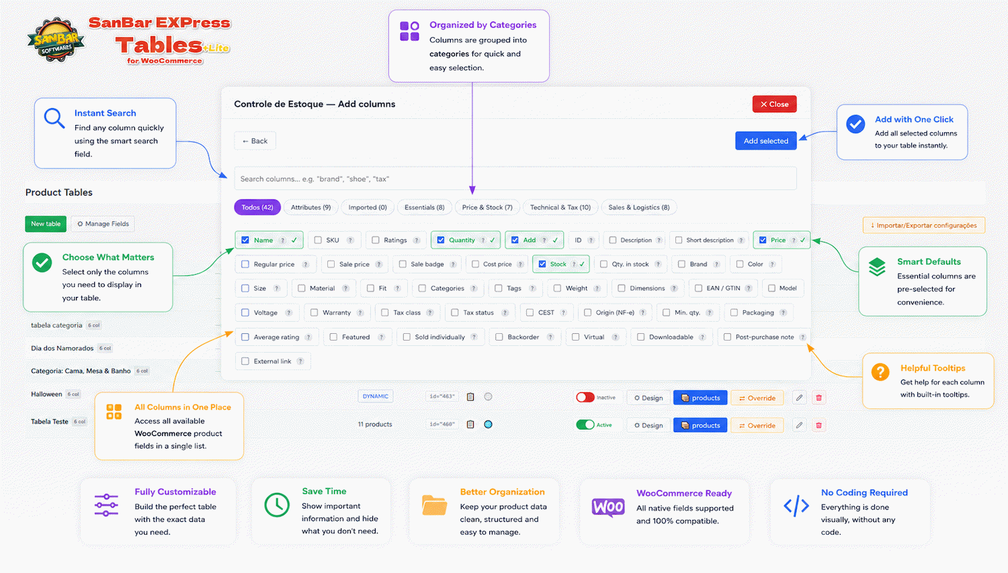Image resolution: width=1008 pixels, height=573 pixels.
Task: Show the help tooltip for Short description
Action: 741,240
